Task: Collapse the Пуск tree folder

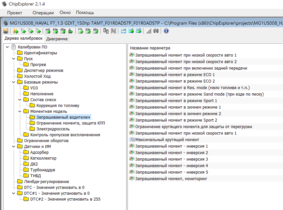Action: (14, 59)
